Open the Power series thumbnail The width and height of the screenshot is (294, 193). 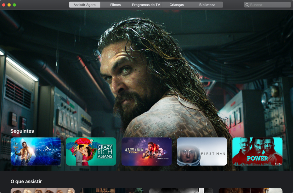pos(257,151)
